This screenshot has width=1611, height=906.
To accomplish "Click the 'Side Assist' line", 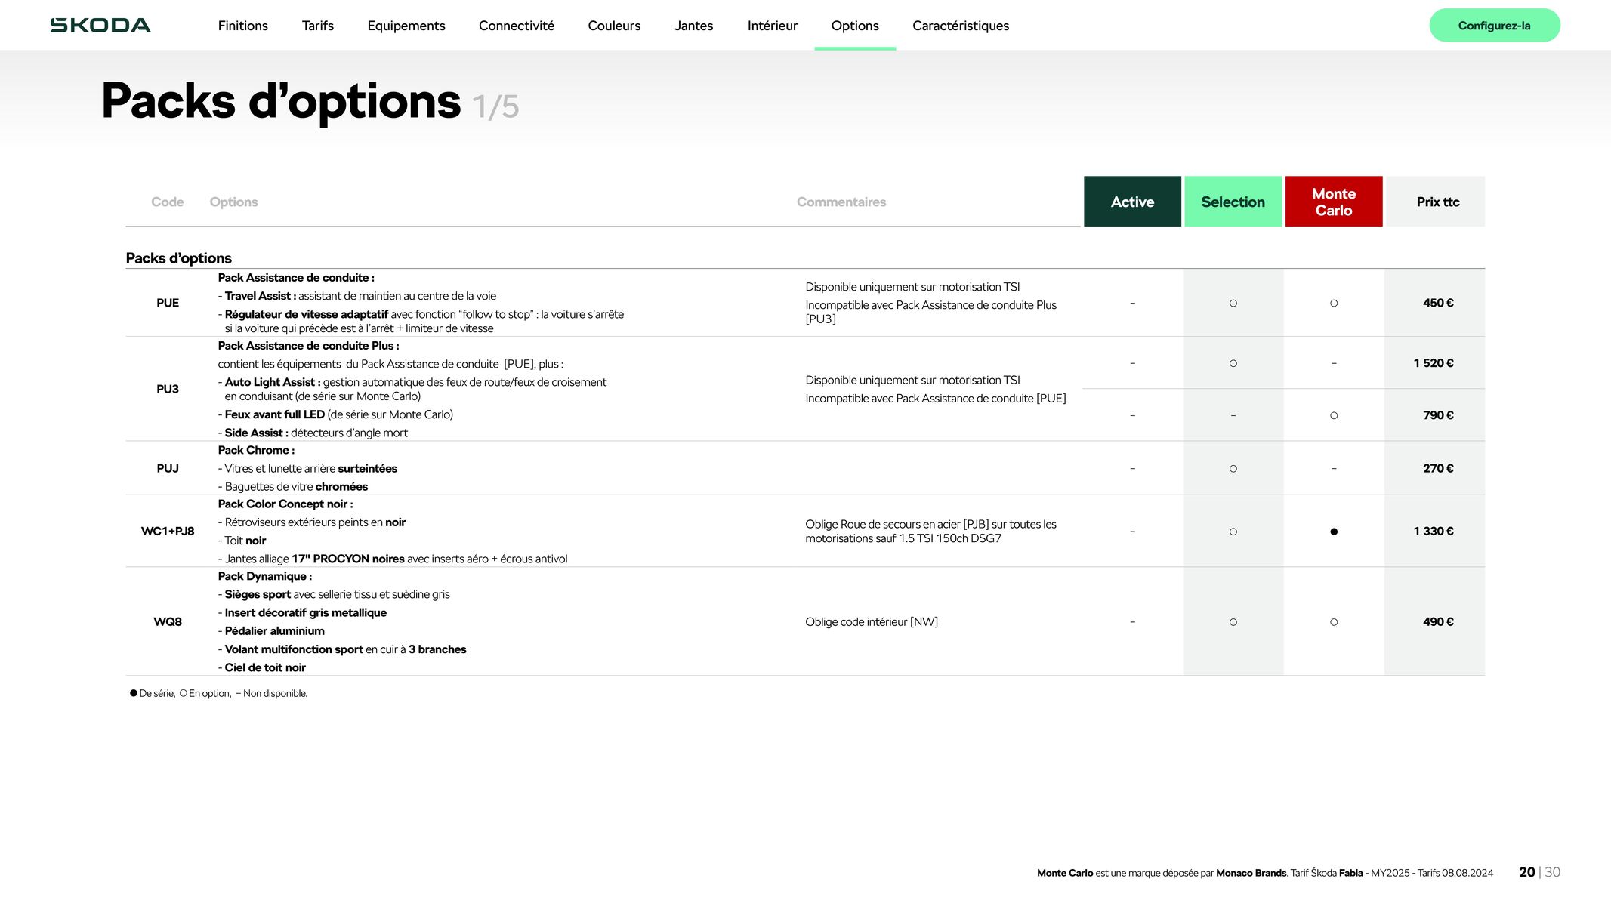I will point(313,433).
